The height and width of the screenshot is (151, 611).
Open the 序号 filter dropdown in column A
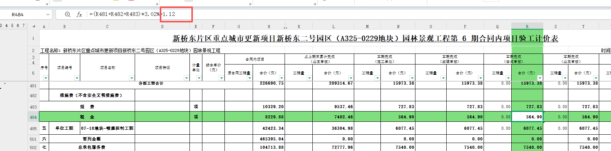click(46, 78)
